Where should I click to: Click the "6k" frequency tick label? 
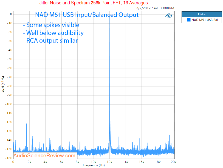(x=62, y=162)
